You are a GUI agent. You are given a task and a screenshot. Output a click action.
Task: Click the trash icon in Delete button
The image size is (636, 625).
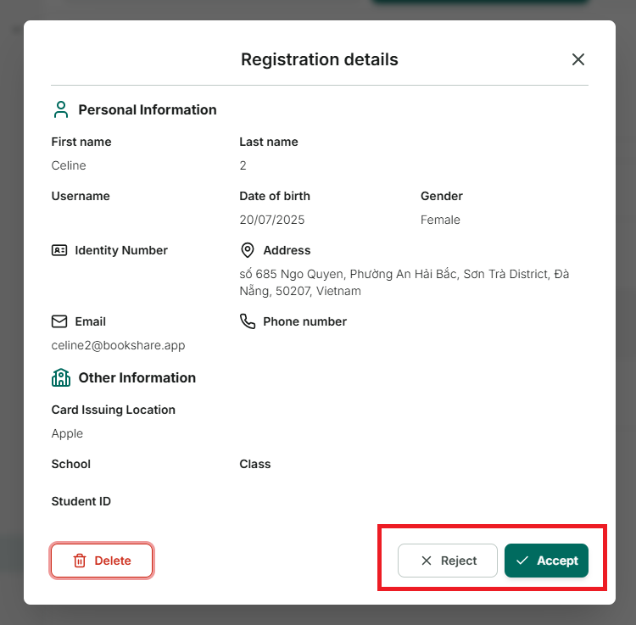point(80,561)
